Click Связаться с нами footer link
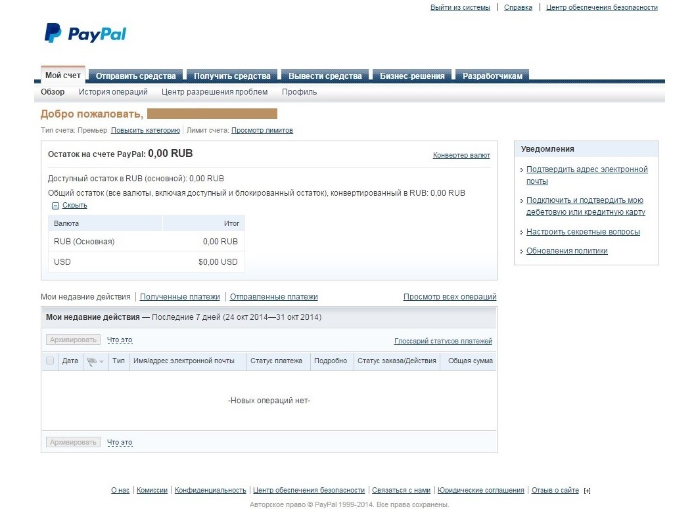This screenshot has width=696, height=509. pos(402,491)
